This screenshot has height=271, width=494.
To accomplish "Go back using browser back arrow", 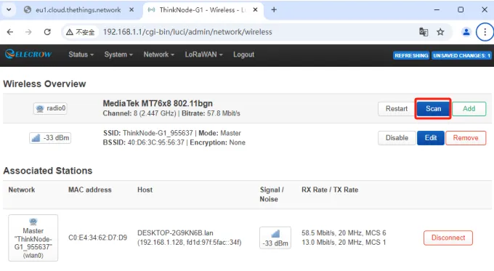I will pos(10,32).
